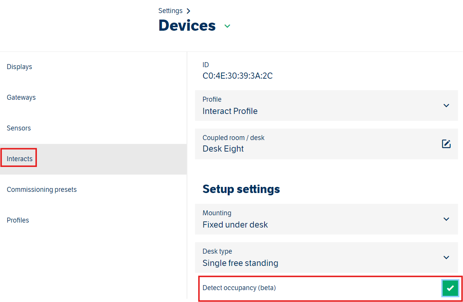The height and width of the screenshot is (302, 463).
Task: Click the Desk Eight coupled desk field
Action: point(223,149)
